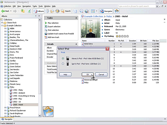
Task: Expand the Green Day artist node
Action: coord(5,64)
